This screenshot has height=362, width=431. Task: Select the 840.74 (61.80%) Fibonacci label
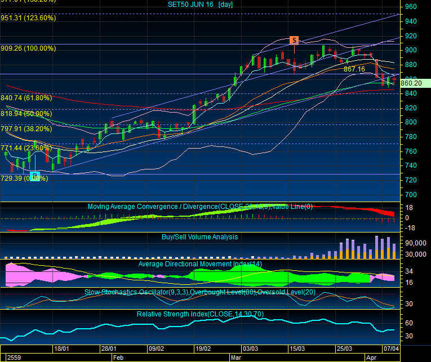click(x=26, y=98)
